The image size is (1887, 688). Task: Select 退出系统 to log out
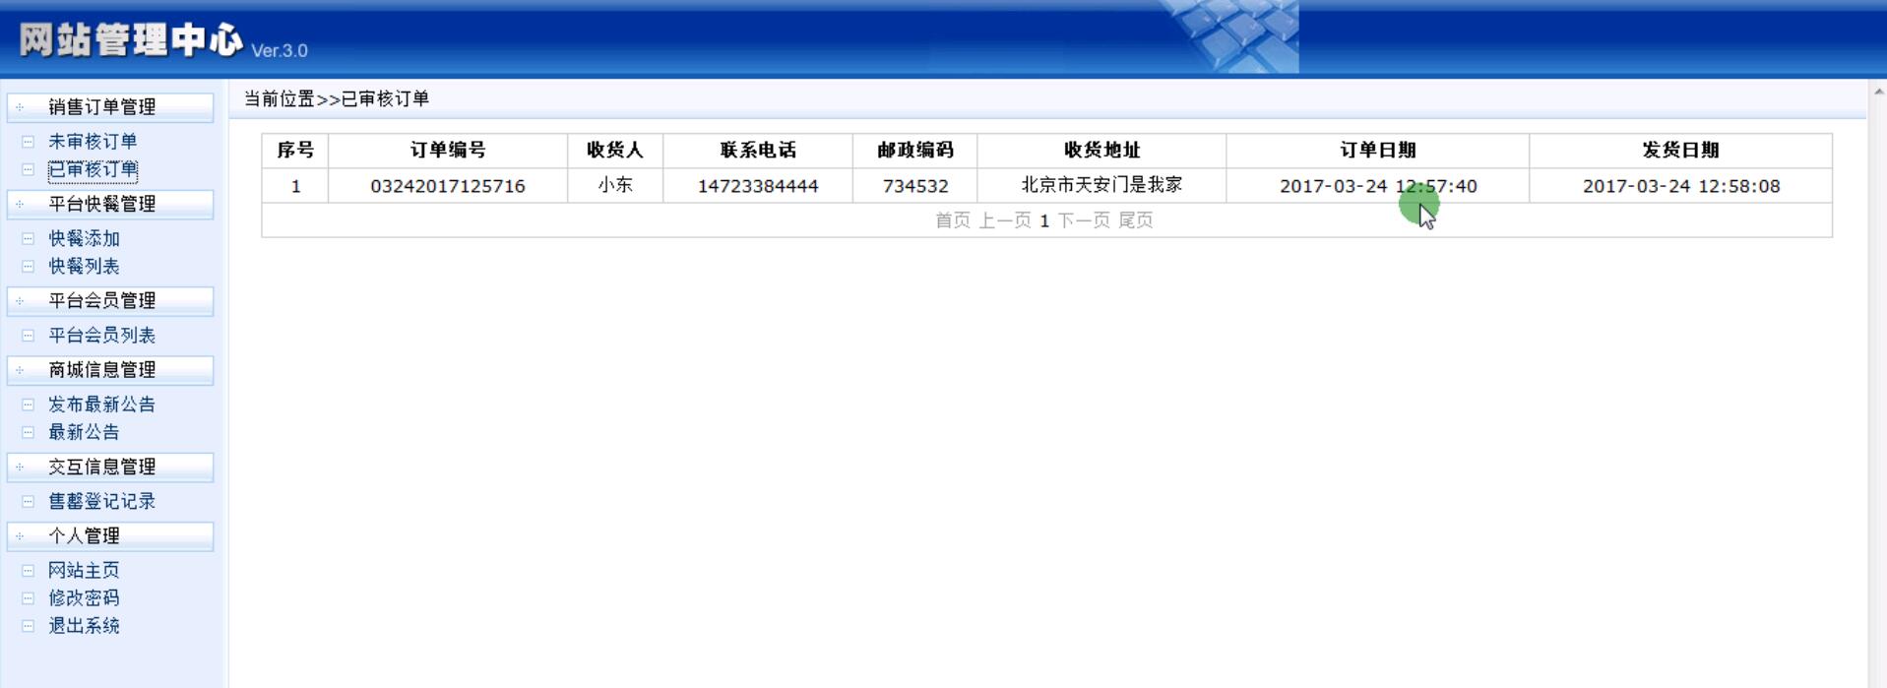84,625
